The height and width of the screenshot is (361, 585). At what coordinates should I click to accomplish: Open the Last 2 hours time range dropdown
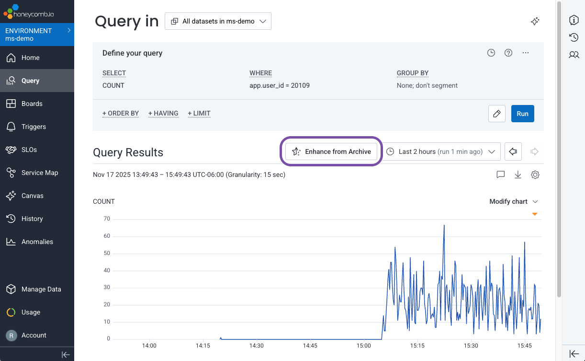tap(441, 151)
